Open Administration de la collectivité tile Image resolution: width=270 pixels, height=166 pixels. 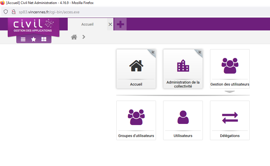(183, 69)
